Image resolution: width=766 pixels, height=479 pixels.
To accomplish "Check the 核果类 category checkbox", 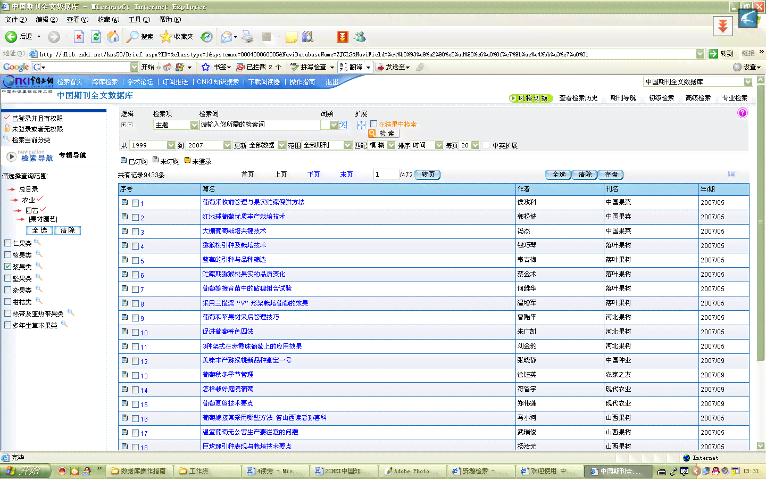I will pos(8,255).
